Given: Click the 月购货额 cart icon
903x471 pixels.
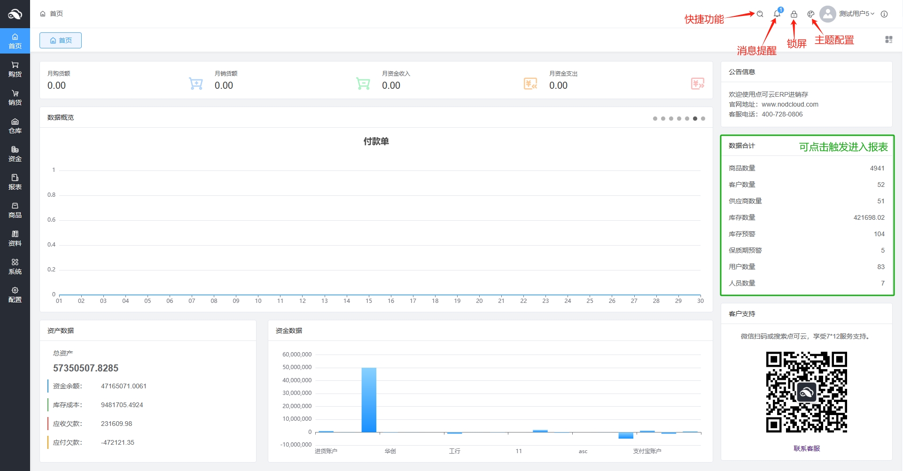Looking at the screenshot, I should pos(196,84).
